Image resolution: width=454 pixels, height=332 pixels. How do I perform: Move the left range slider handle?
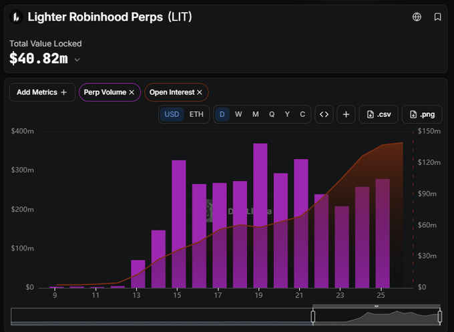point(313,317)
